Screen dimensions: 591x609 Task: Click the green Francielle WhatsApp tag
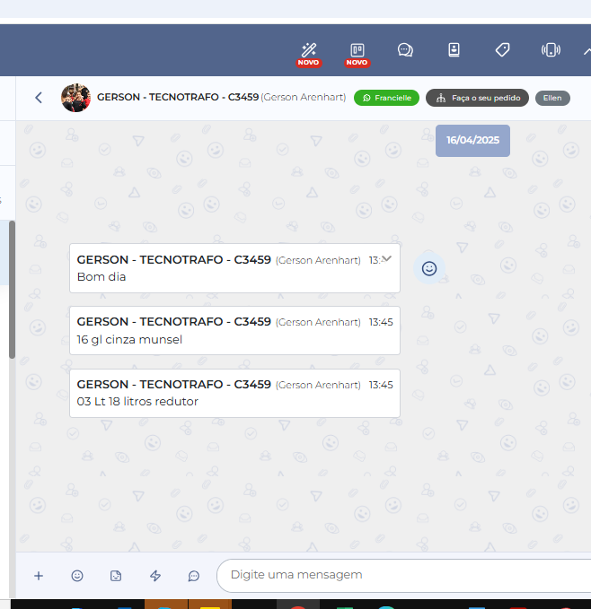click(x=386, y=98)
